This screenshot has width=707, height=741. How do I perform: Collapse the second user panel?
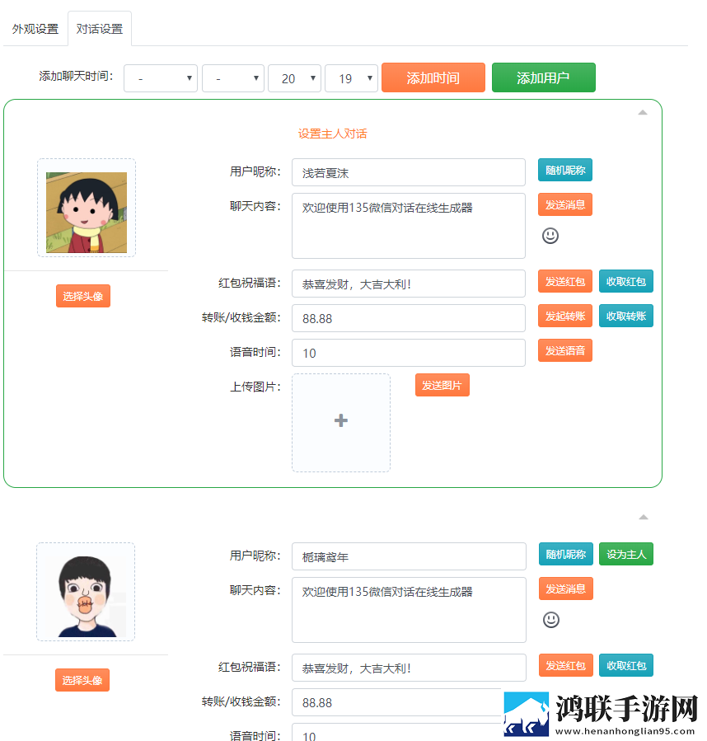point(644,517)
